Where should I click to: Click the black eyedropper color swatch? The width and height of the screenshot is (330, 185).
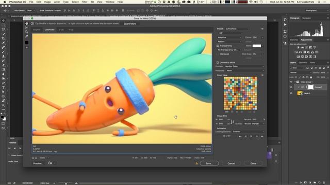[27, 42]
